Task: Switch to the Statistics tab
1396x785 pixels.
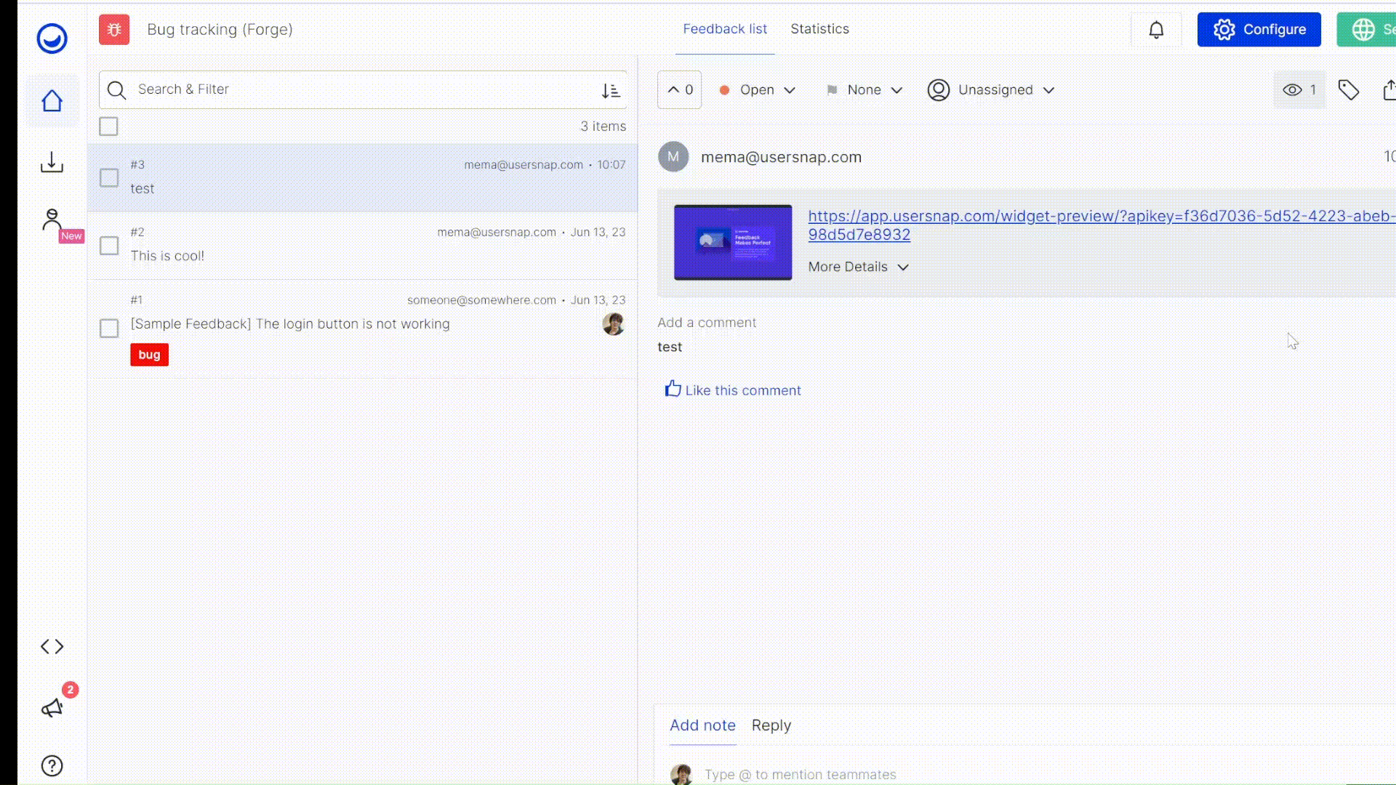Action: point(819,29)
